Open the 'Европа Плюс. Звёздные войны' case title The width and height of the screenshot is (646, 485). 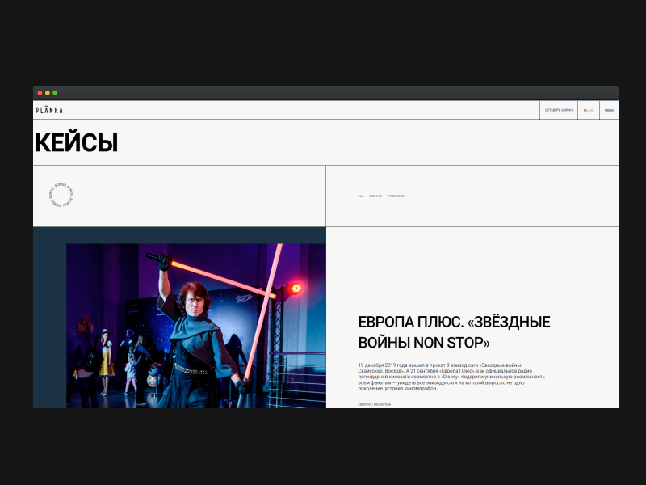(x=454, y=332)
